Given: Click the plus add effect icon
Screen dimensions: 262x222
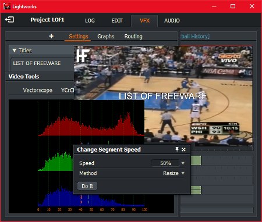Looking at the screenshot, I should 51,36.
